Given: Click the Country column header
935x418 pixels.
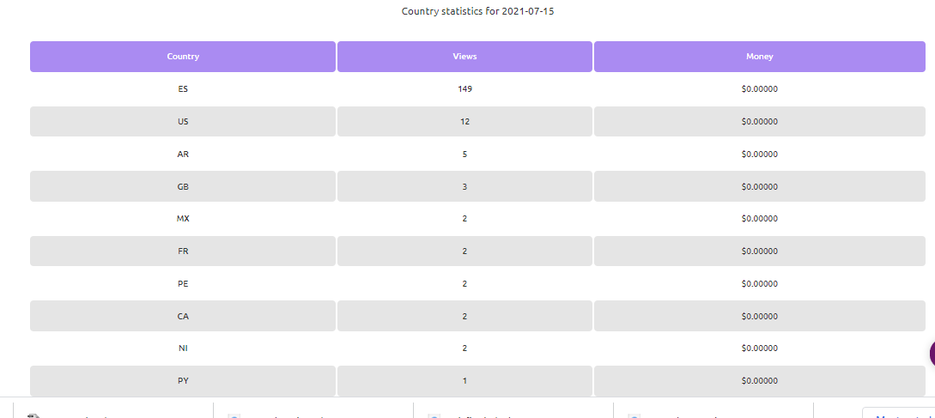Looking at the screenshot, I should coord(183,57).
